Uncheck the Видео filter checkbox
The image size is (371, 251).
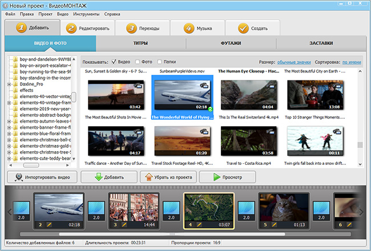(114, 62)
